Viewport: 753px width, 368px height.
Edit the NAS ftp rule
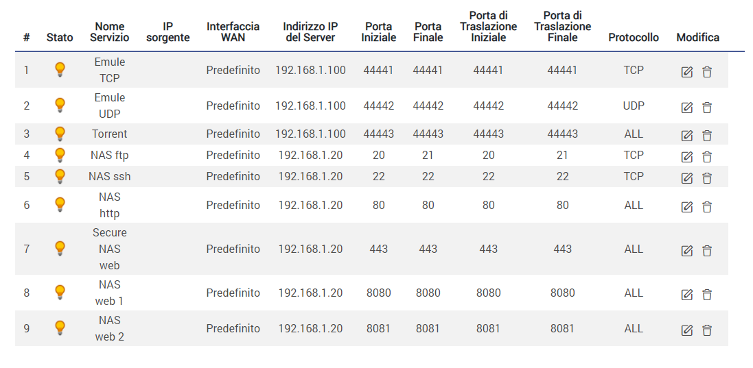[x=686, y=156]
